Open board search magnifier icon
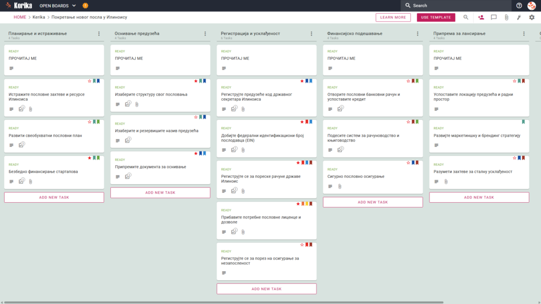 [466, 17]
